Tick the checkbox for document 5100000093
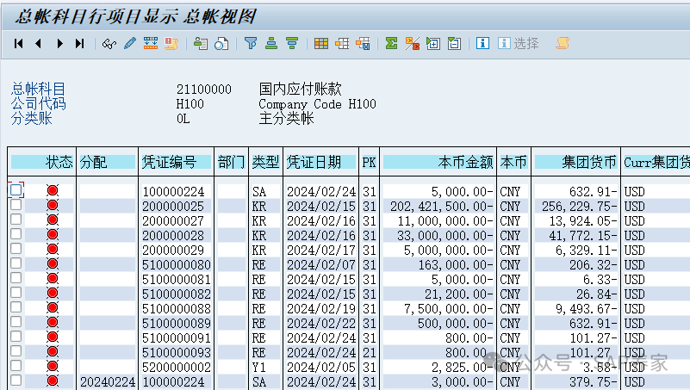This screenshot has height=390, width=690. coord(16,351)
